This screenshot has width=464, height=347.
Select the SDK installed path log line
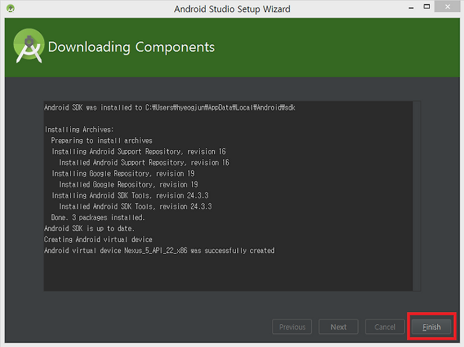pyautogui.click(x=169, y=108)
